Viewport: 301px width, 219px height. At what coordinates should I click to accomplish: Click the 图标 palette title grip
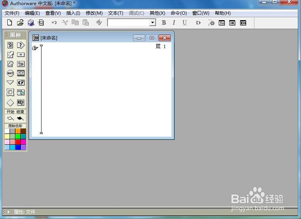click(7, 35)
